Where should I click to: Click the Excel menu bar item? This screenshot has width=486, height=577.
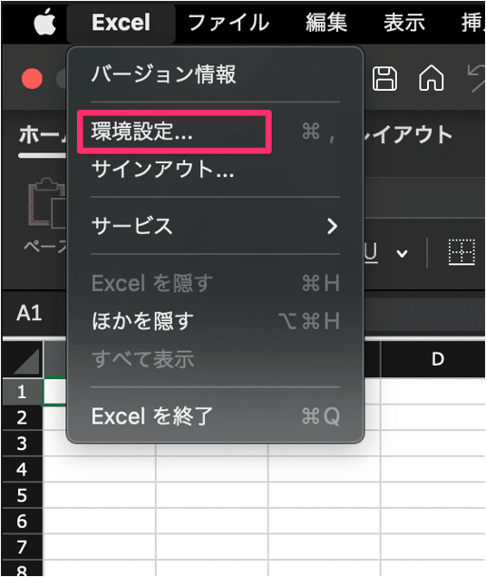(121, 23)
